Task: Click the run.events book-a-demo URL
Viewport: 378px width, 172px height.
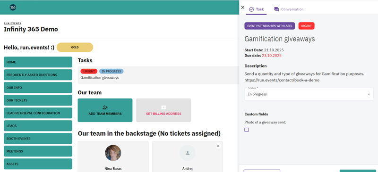Action: (282, 80)
